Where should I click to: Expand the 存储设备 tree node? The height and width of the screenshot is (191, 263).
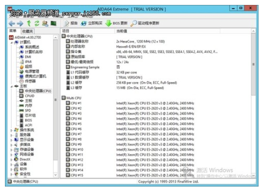tap(11, 150)
